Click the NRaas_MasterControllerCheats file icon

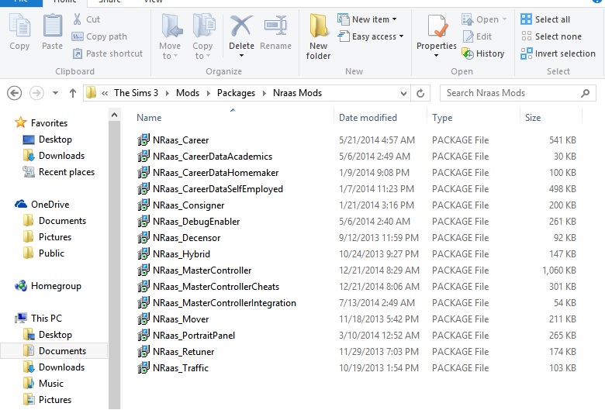point(143,287)
